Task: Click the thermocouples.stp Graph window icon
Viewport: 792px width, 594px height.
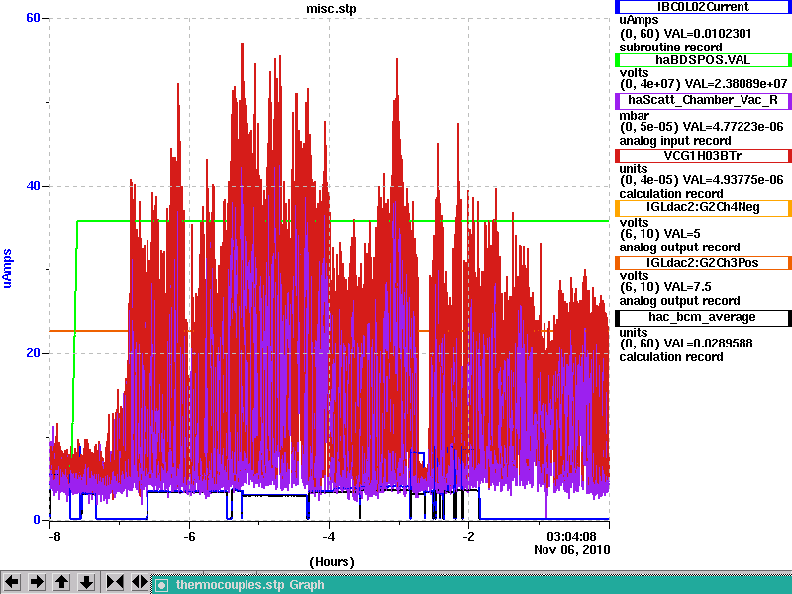Action: pyautogui.click(x=161, y=585)
